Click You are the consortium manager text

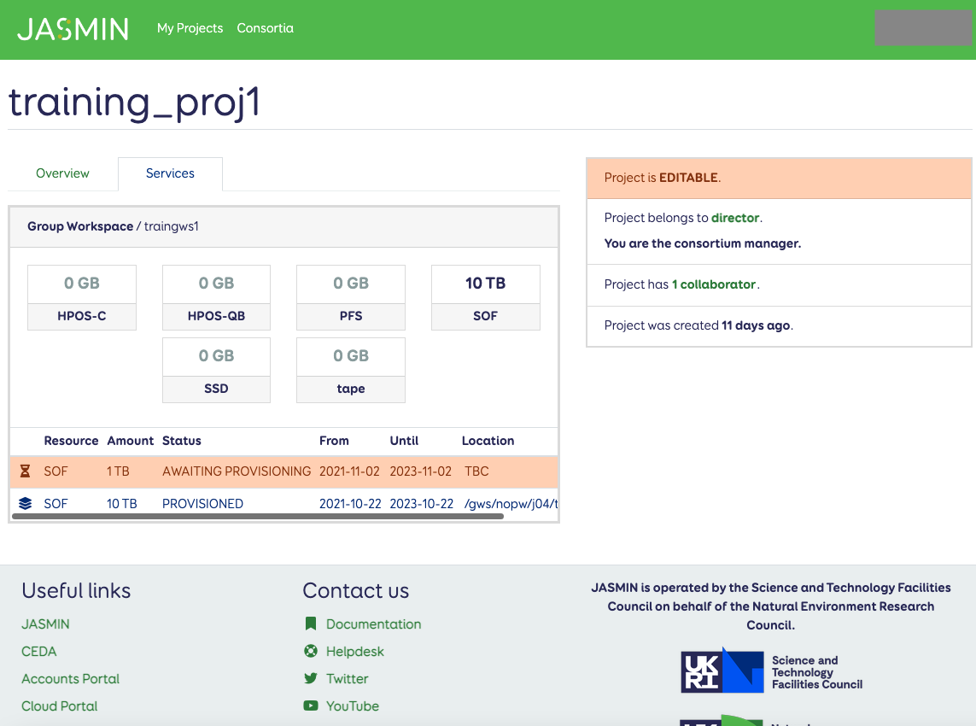point(702,243)
